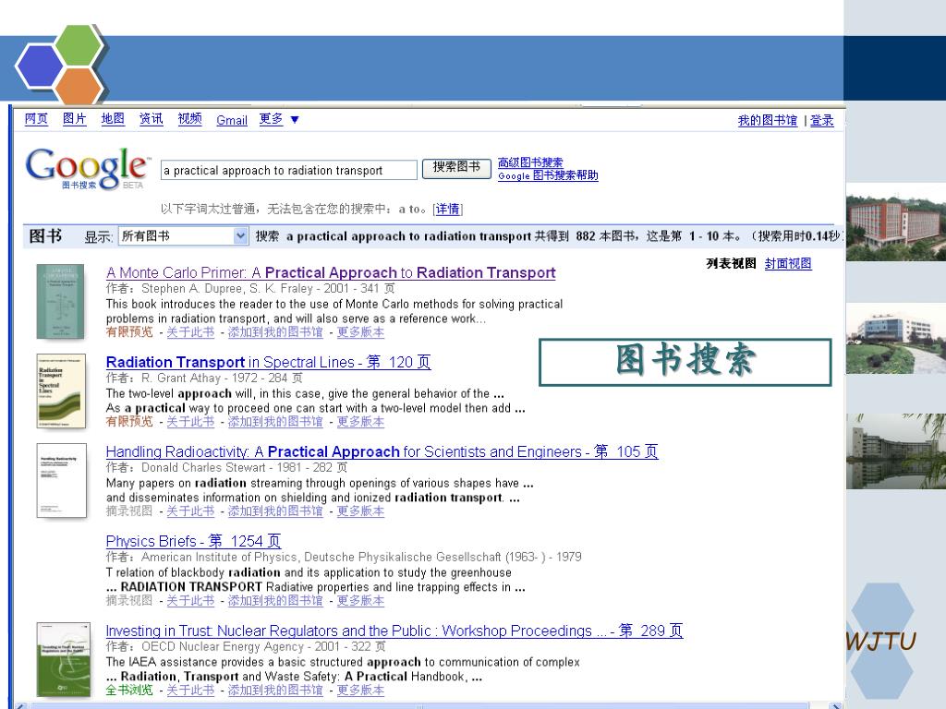Select author line Stephen A. Dupree text
Image resolution: width=946 pixels, height=709 pixels.
tap(250, 288)
